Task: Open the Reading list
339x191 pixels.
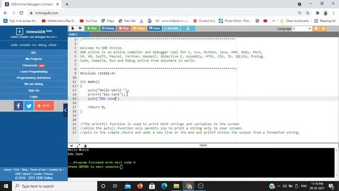Action: point(325,21)
